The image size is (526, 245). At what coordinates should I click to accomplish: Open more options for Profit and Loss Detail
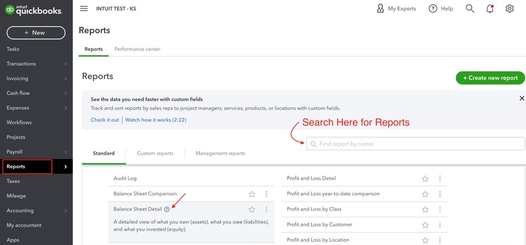[440, 178]
